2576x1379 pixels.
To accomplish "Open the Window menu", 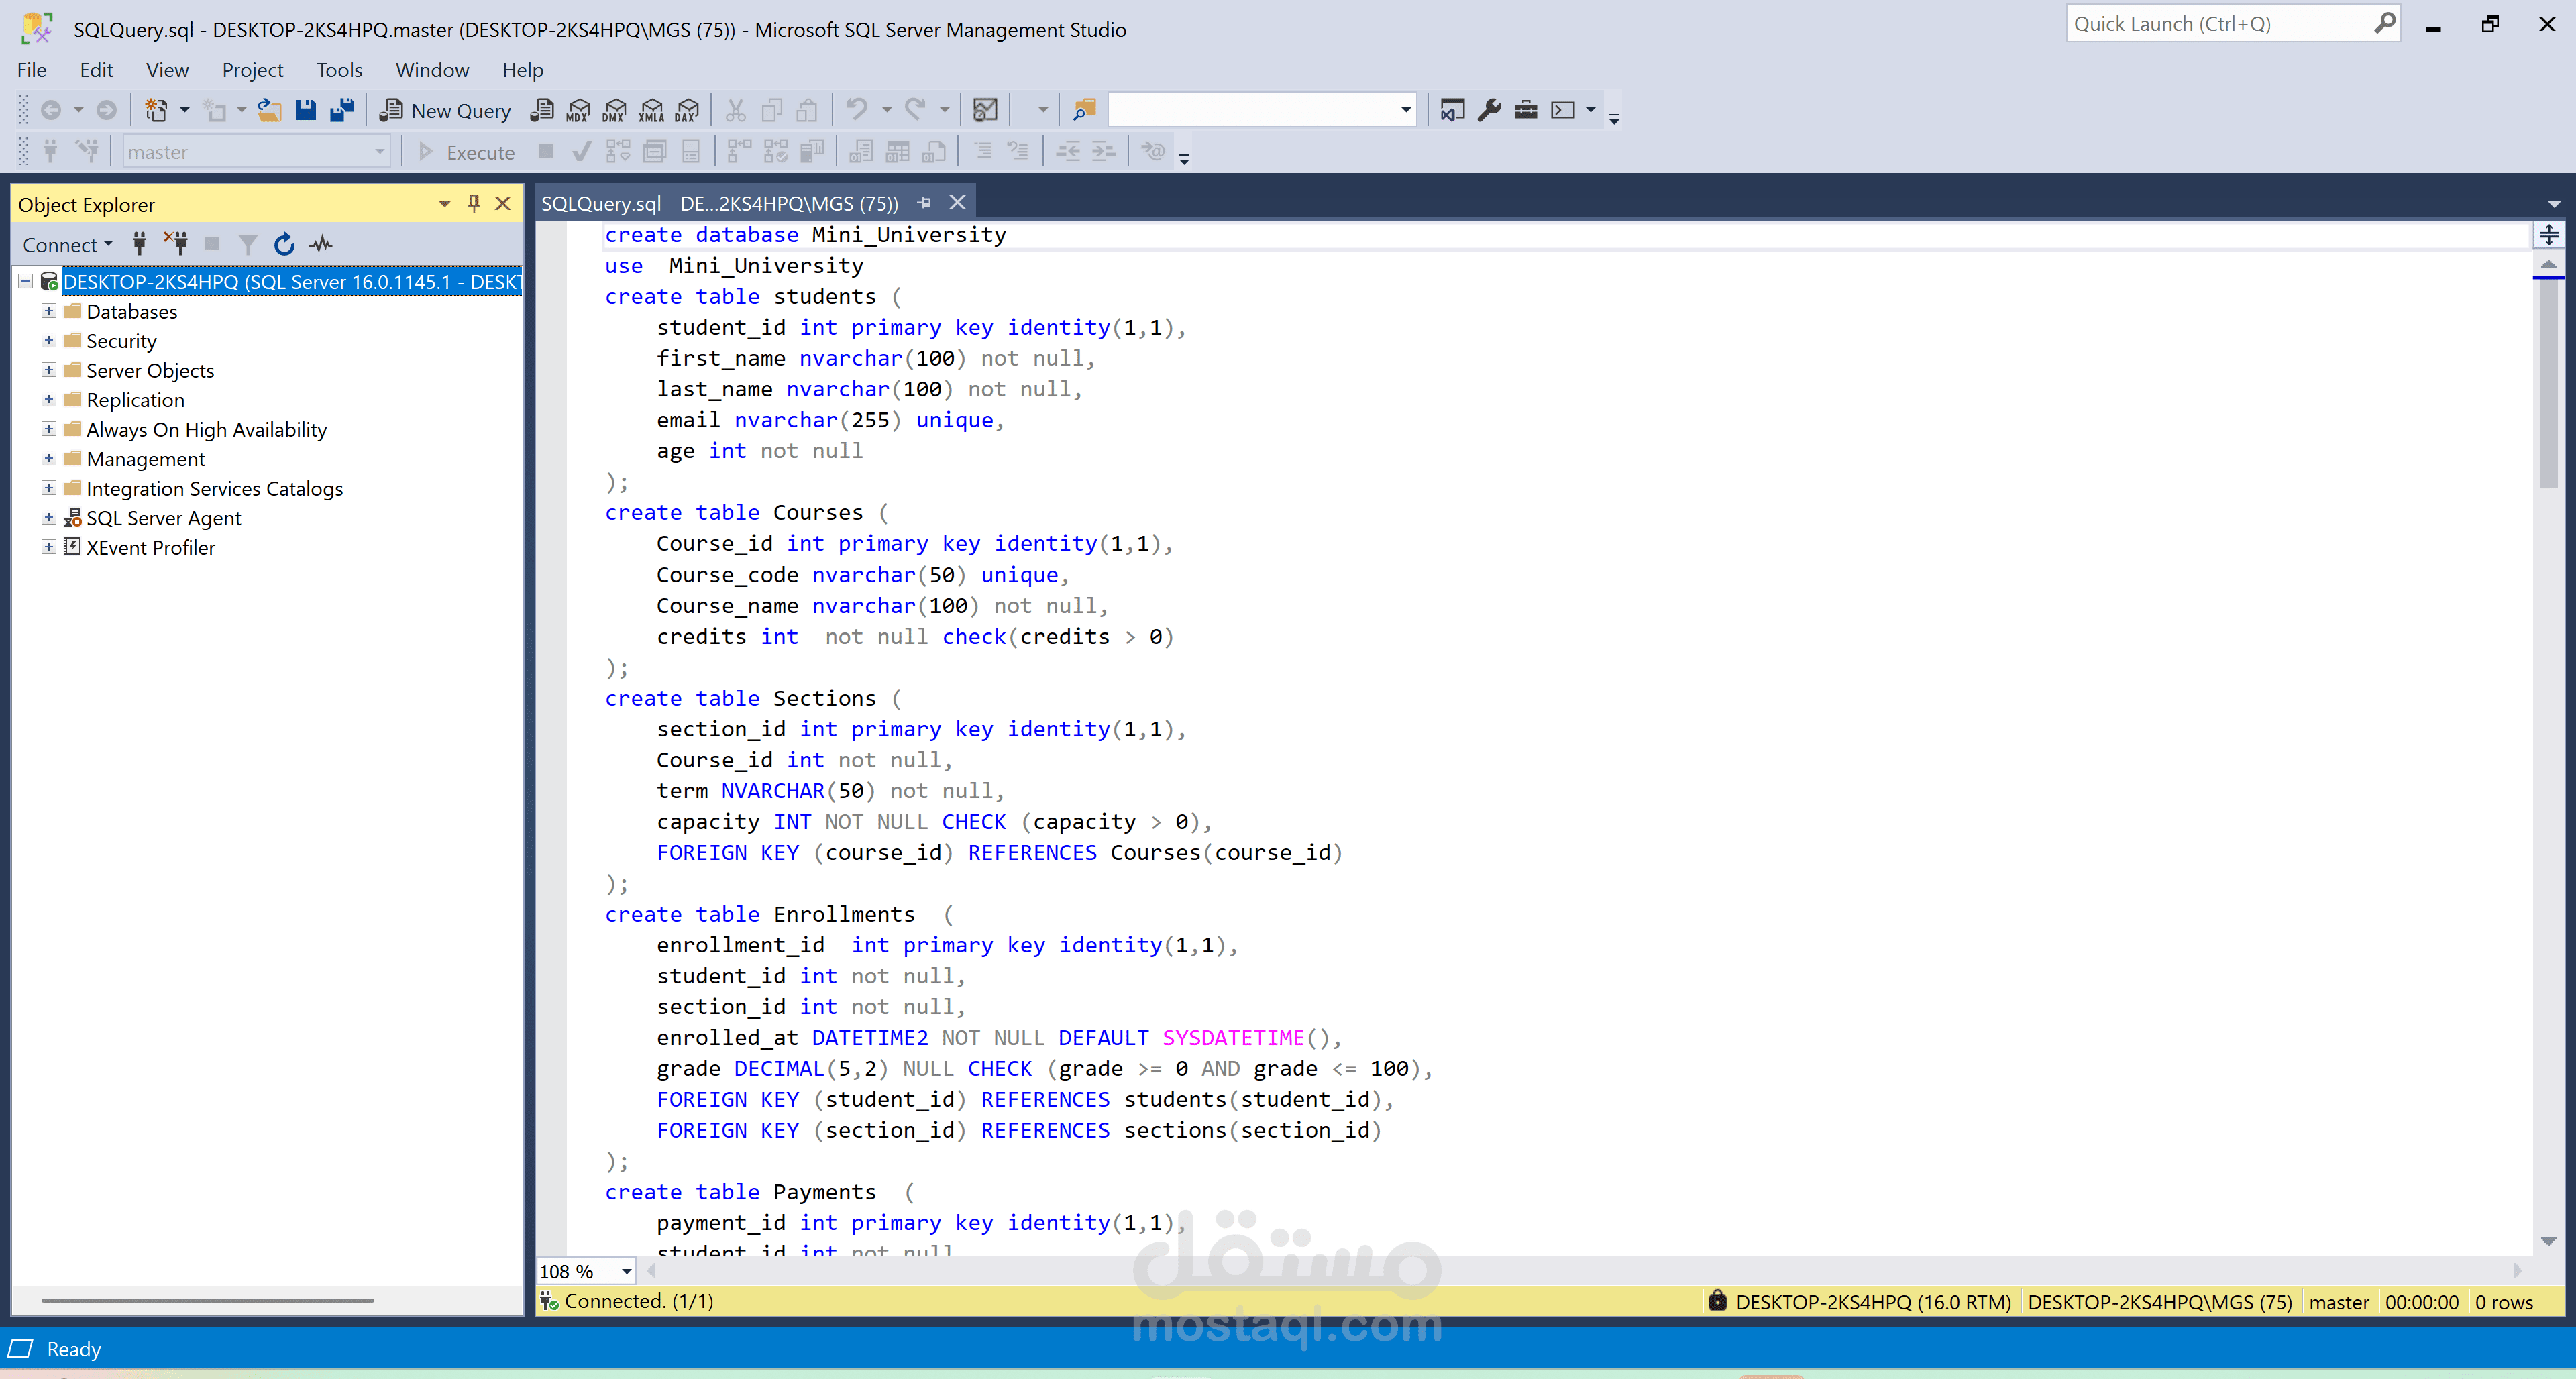I will [x=432, y=70].
